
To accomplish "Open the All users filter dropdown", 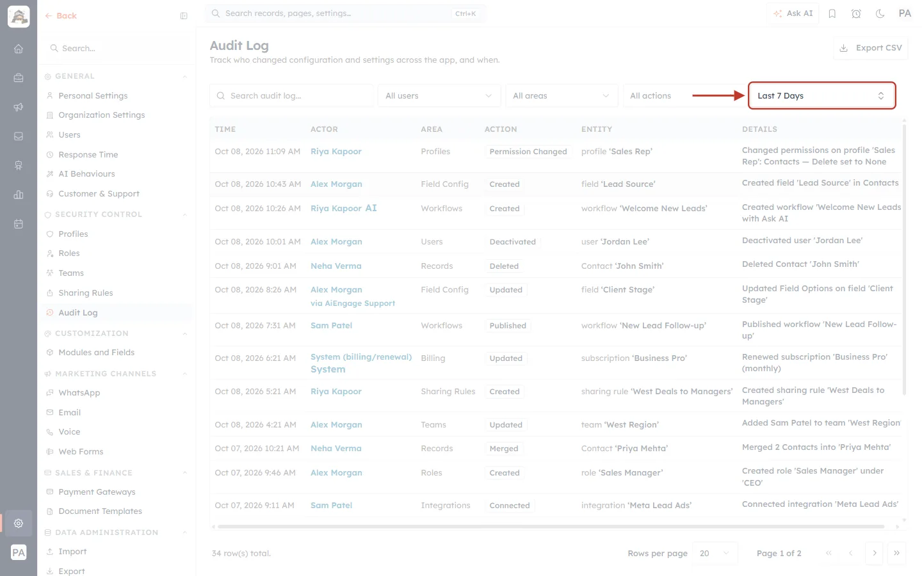I will click(x=439, y=96).
